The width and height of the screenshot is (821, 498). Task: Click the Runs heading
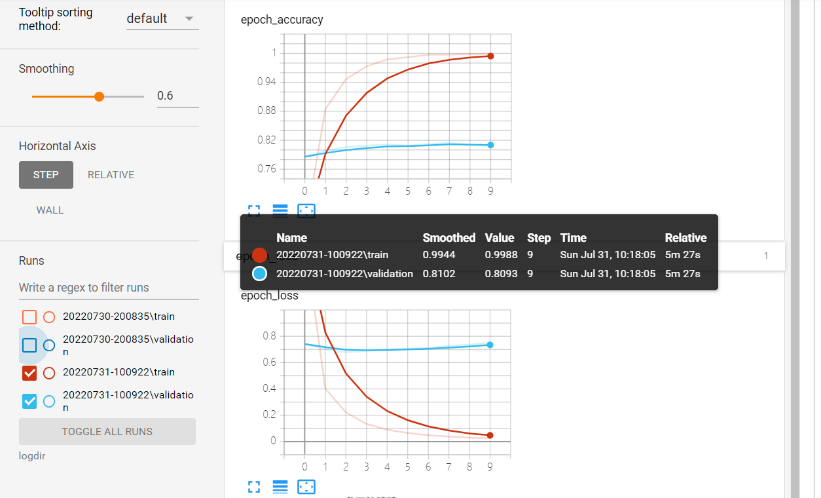31,261
